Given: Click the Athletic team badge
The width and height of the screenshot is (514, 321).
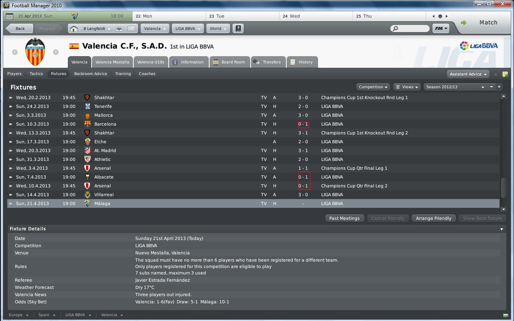Looking at the screenshot, I should click(x=88, y=159).
